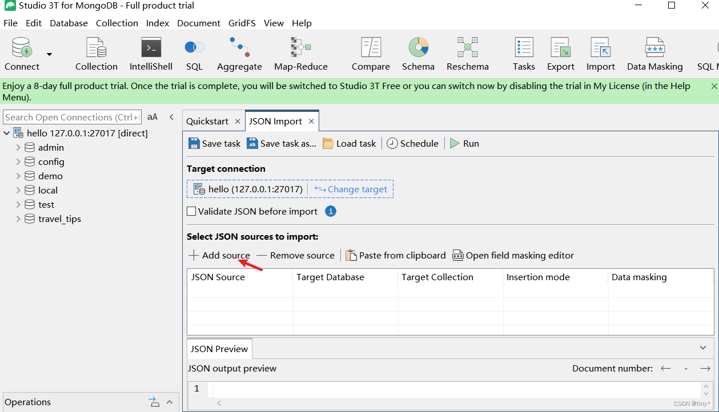Enable Validate JSON before import checkbox

tap(191, 211)
